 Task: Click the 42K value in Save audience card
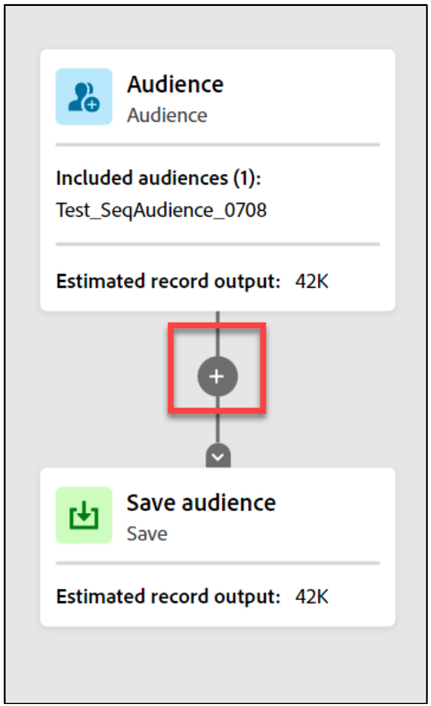pos(312,597)
